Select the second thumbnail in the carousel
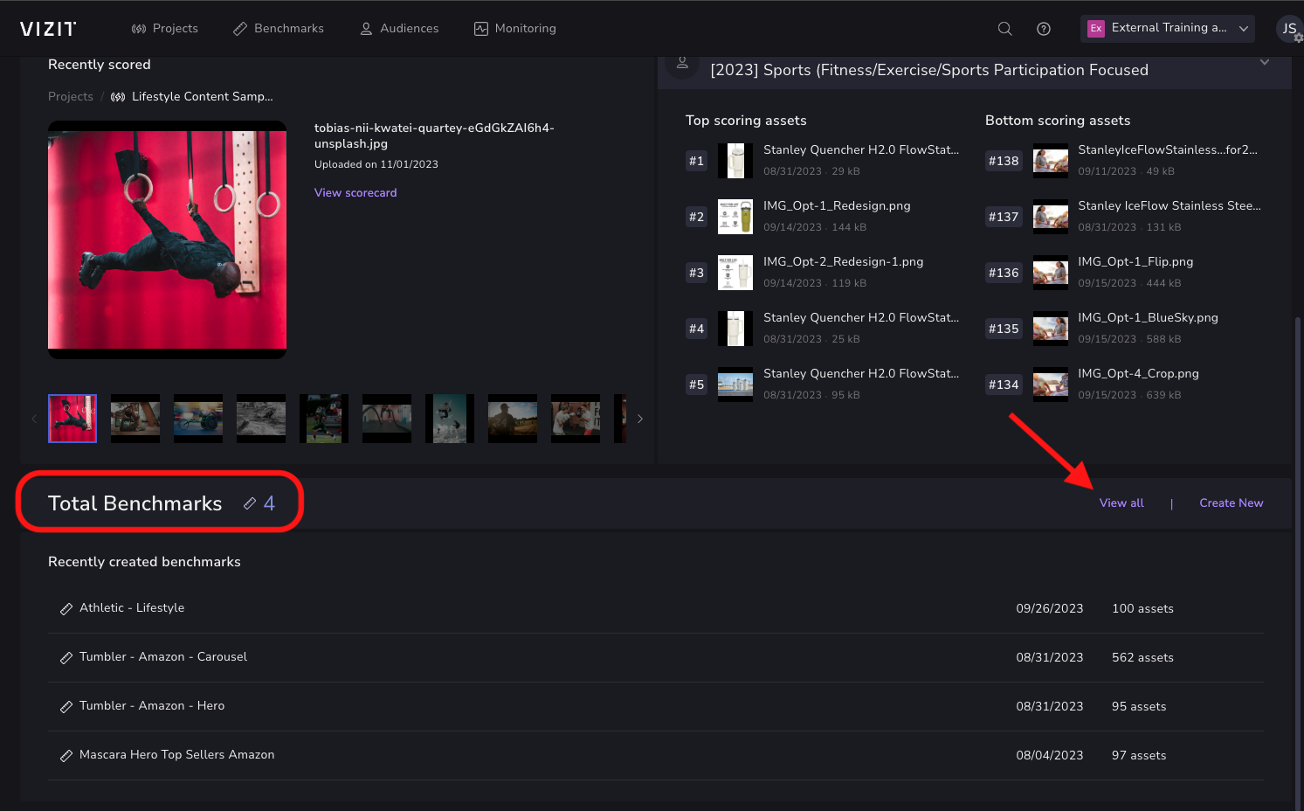 tap(135, 419)
